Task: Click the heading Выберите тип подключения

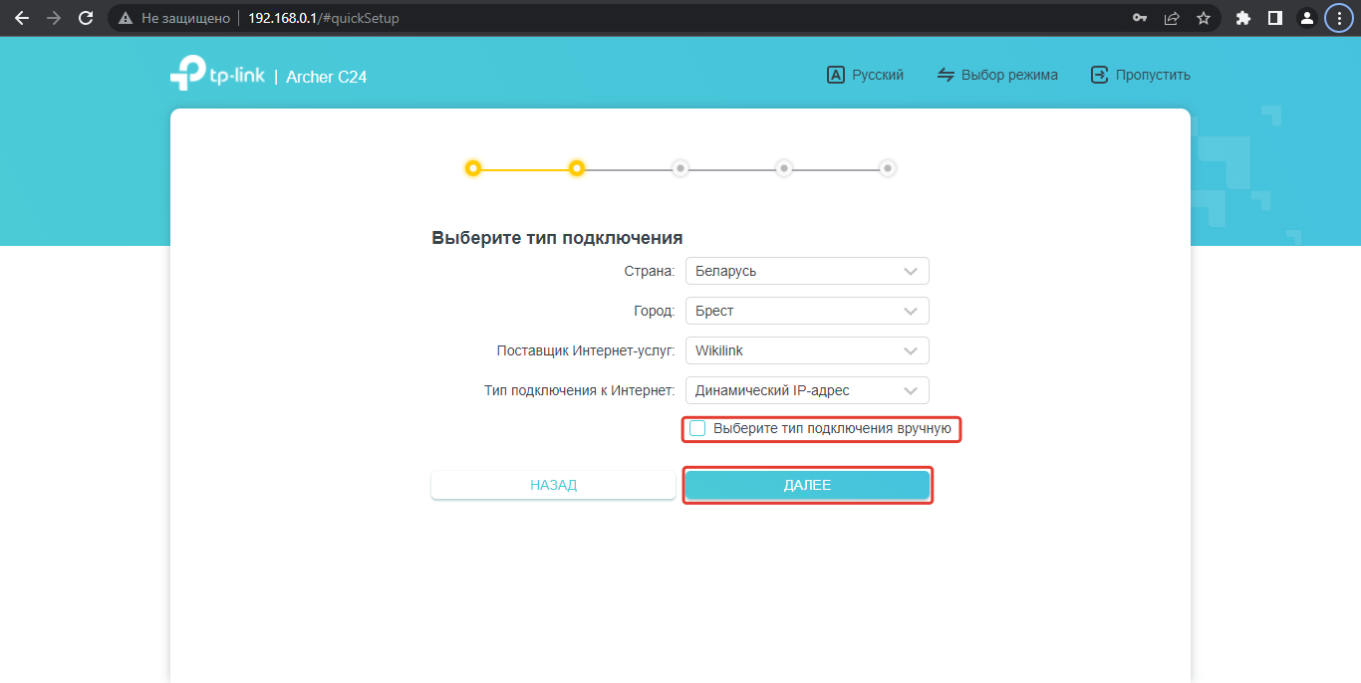Action: 557,238
